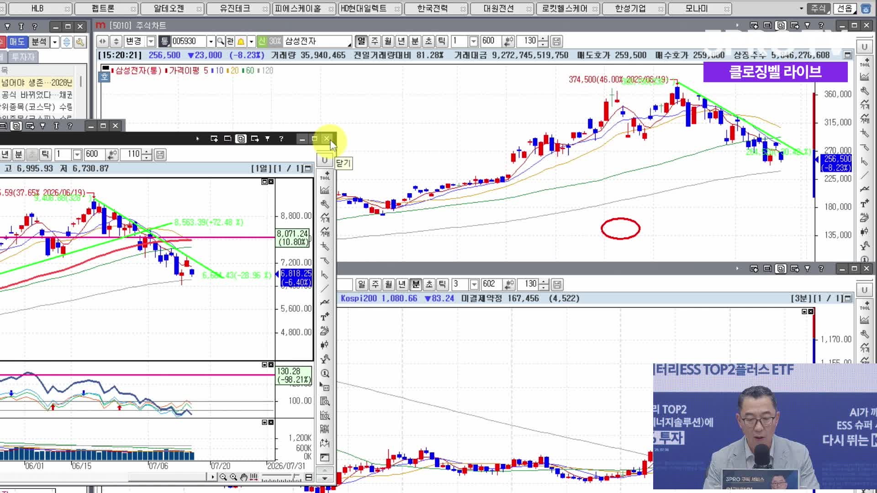The width and height of the screenshot is (877, 493).
Task: Click the pin icon in the Samsung chart titlebar
Action: click(x=808, y=26)
